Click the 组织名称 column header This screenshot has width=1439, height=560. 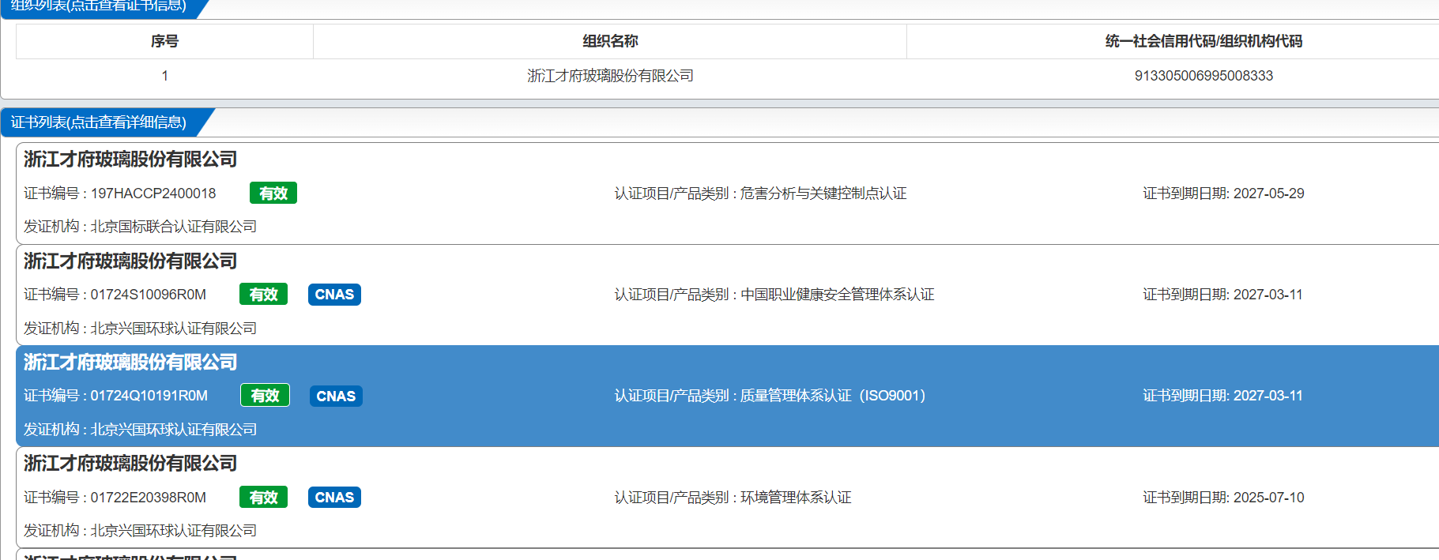point(610,41)
